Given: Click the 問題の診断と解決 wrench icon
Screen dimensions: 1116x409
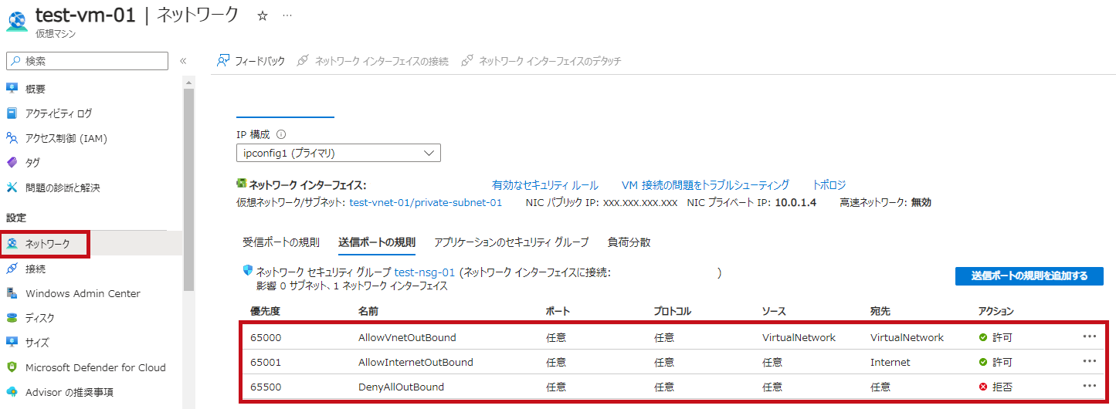Looking at the screenshot, I should (12, 188).
